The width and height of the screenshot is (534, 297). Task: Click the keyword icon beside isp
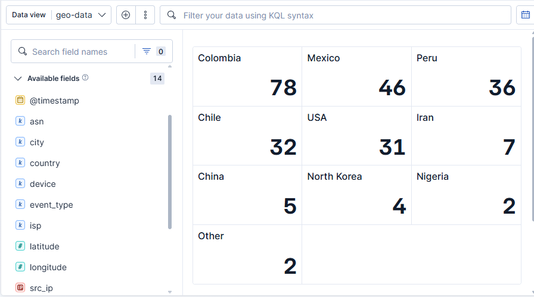coord(20,225)
